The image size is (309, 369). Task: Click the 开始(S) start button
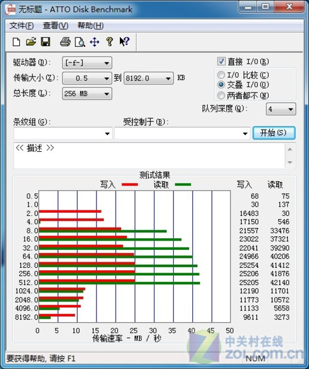tap(274, 133)
